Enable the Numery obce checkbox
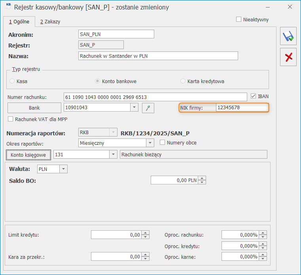 click(162, 142)
